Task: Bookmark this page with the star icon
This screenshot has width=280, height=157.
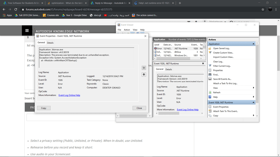Action: tap(263, 9)
